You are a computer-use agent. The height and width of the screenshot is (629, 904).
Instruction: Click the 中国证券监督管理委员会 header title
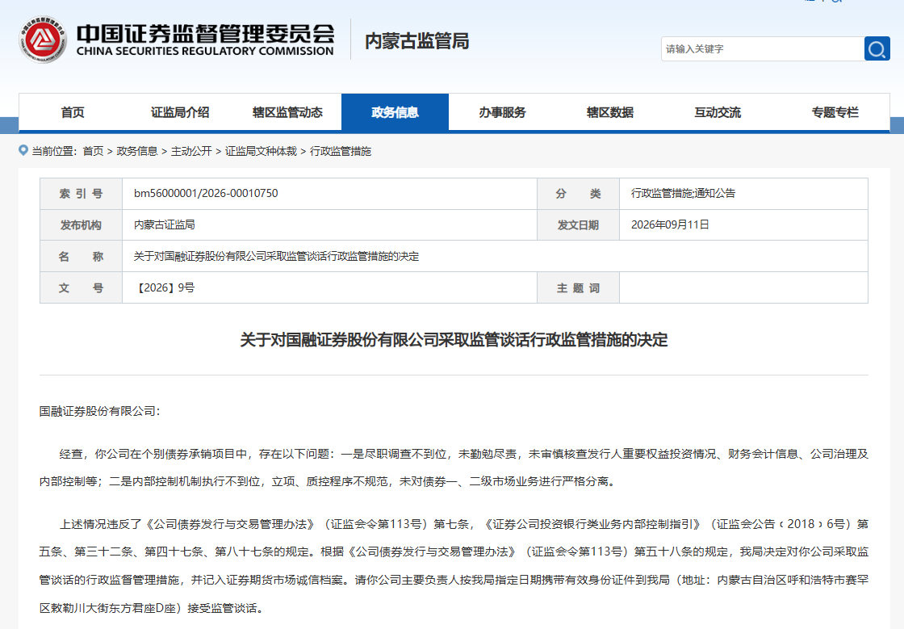click(x=205, y=33)
